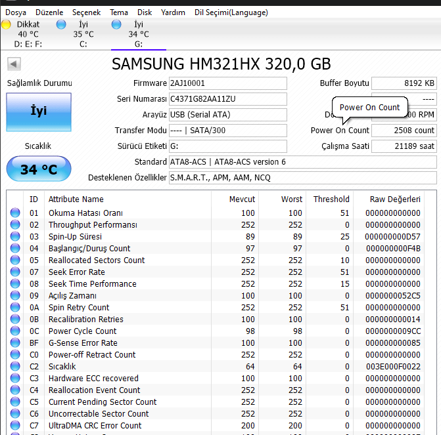The width and height of the screenshot is (441, 435).
Task: Click status icon of Hardware ECC recovered row
Action: tap(15, 378)
